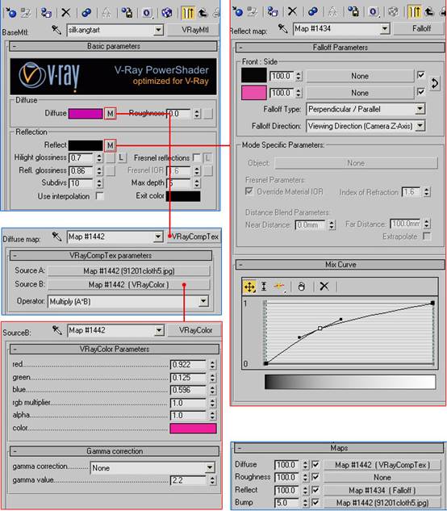
Task: Click Go to Parent in BaseMtl toolbar
Action: point(203,13)
